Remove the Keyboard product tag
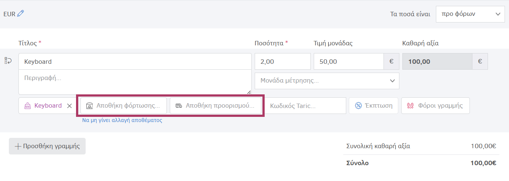 click(69, 106)
